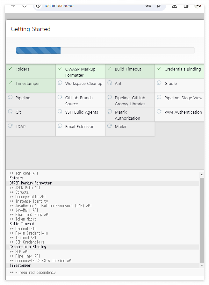Click the pending icon beside GitHub Branch Source
Screen dimensions: 209x285
(60, 97)
